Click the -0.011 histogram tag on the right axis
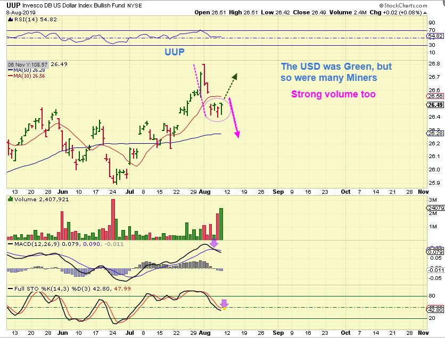The image size is (445, 338). point(435,270)
